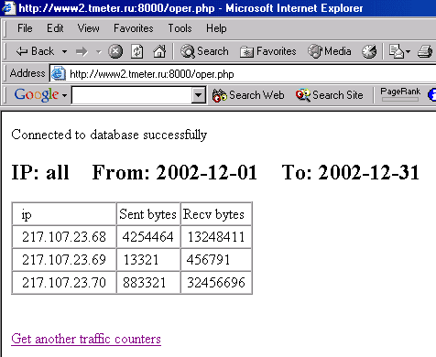Refresh the page with Refresh icon
The width and height of the screenshot is (436, 357).
point(137,51)
